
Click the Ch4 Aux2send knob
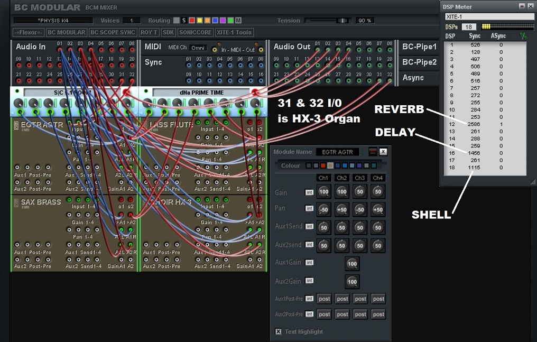pos(378,246)
